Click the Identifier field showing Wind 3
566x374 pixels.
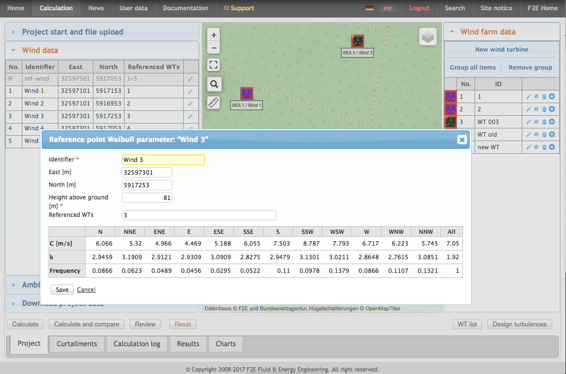pyautogui.click(x=163, y=160)
